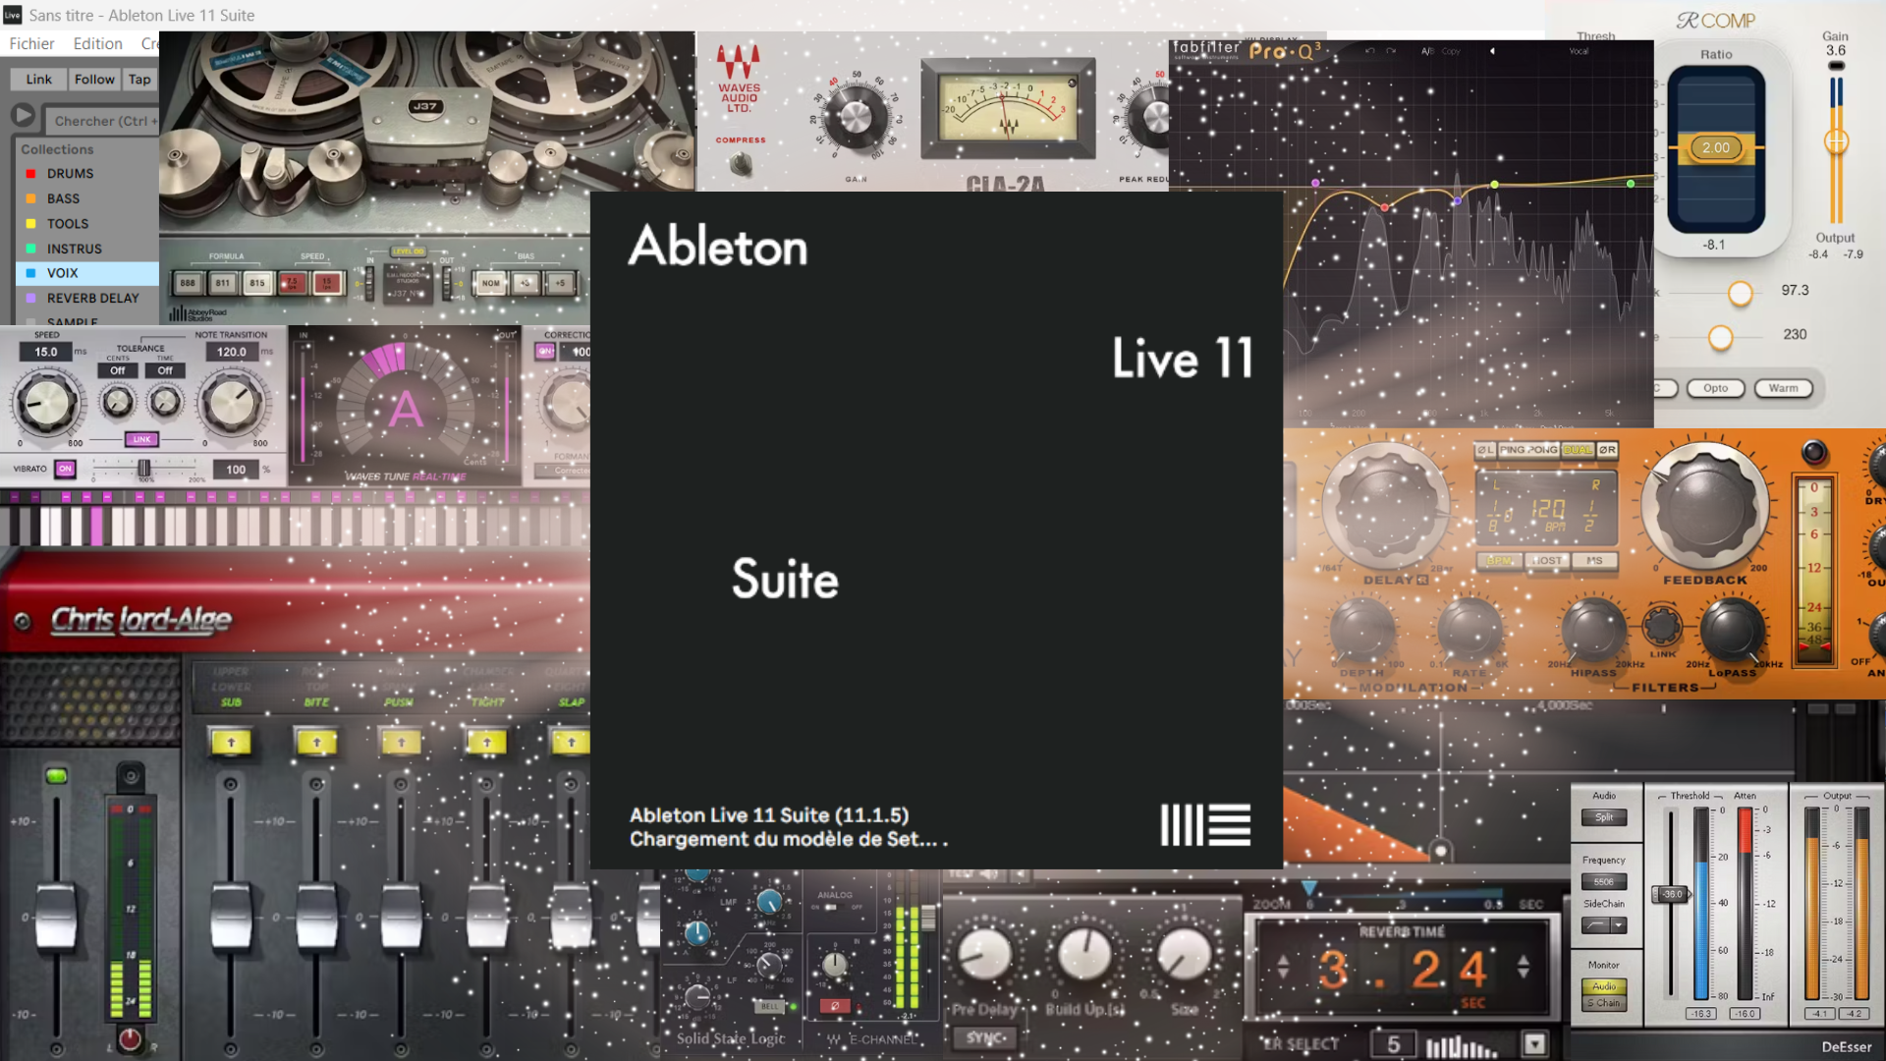This screenshot has width=1886, height=1061.
Task: Select the DRUMS collection
Action: 86,174
